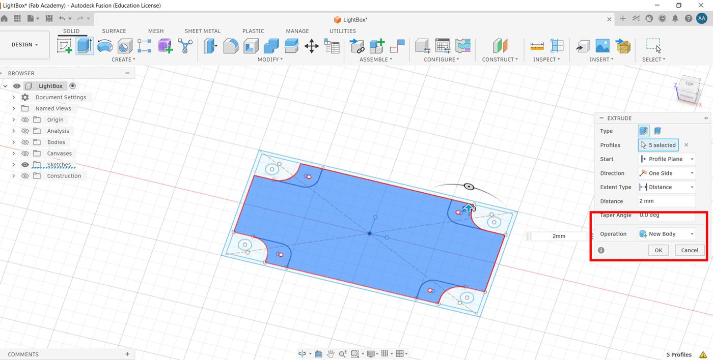The image size is (713, 360).
Task: Click the Undo arrow
Action: 62,18
